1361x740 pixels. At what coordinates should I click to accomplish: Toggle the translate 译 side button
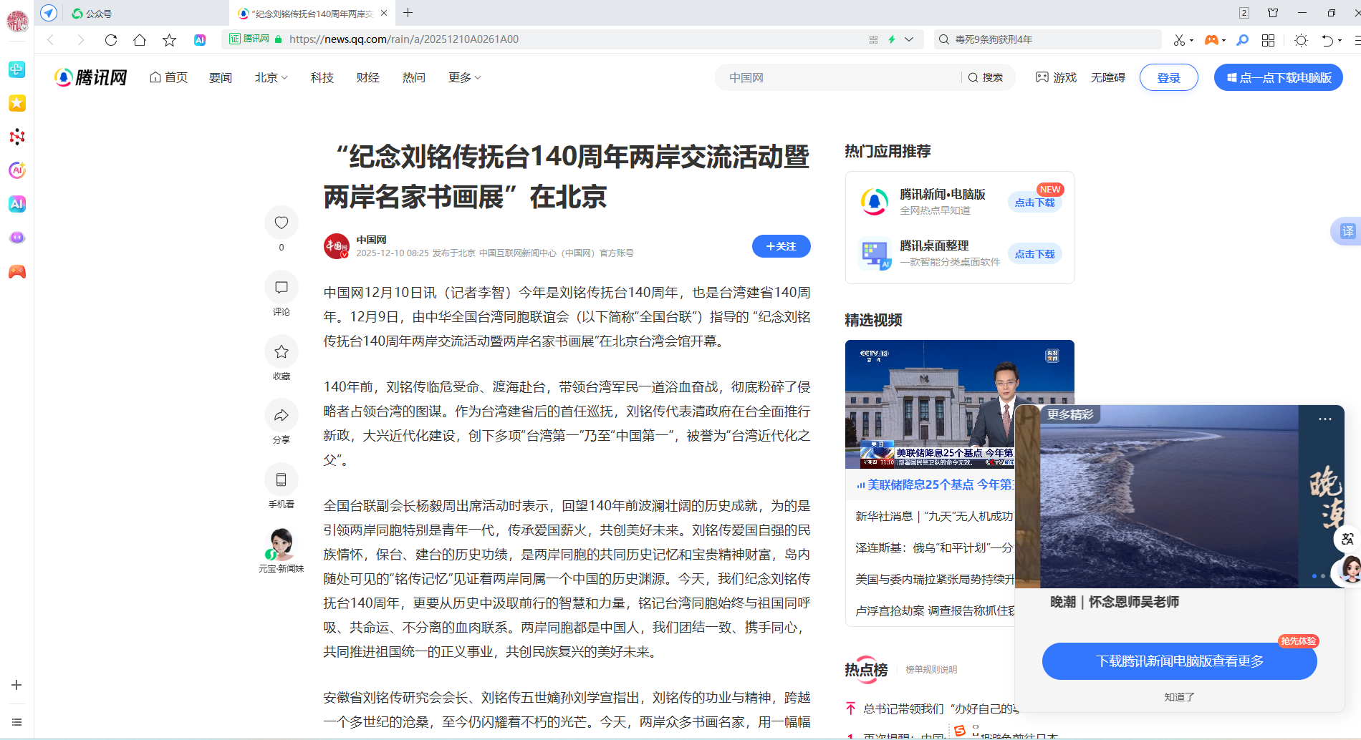(x=1347, y=231)
